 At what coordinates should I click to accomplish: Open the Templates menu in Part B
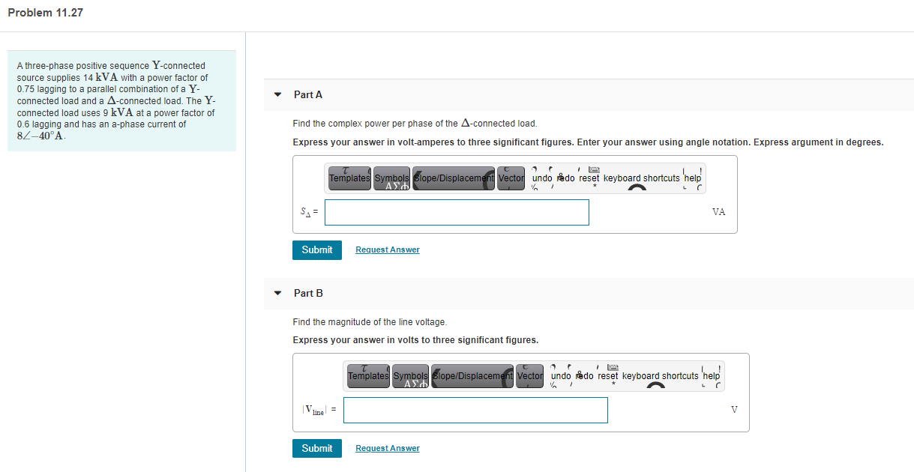click(367, 376)
